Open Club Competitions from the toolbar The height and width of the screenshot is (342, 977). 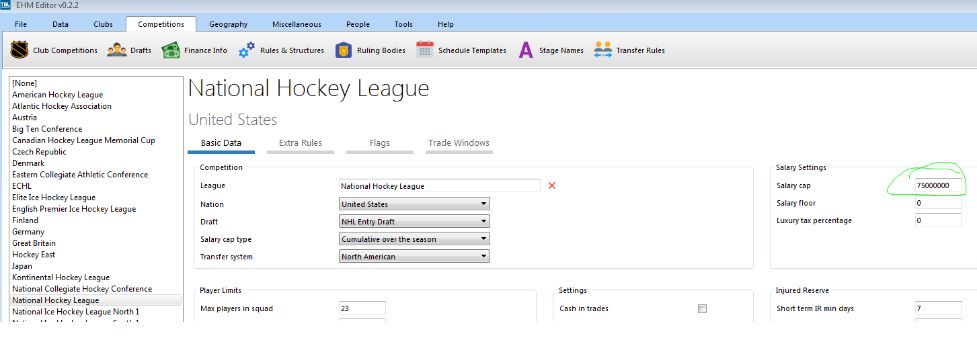pos(54,50)
